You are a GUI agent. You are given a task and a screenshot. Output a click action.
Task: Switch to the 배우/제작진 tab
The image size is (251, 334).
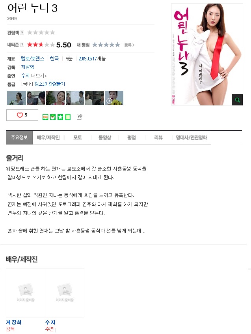tap(48, 137)
